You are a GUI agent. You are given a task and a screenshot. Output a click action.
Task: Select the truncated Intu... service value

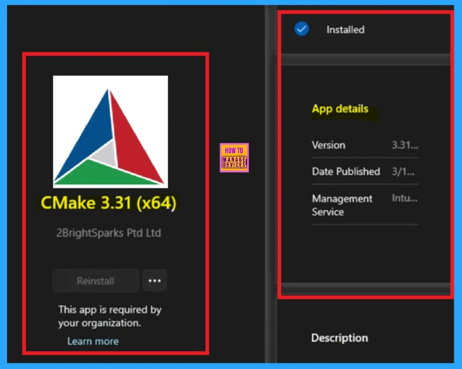(404, 198)
